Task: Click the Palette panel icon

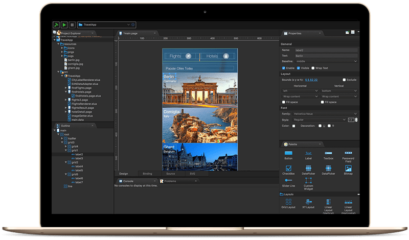Action: click(286, 145)
